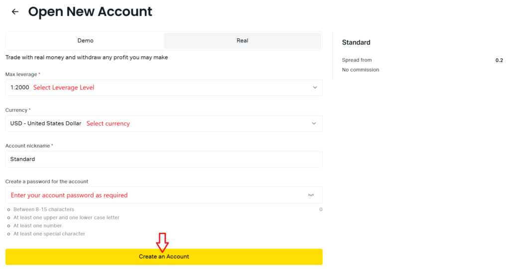Click the No commission text
The image size is (510, 269).
click(361, 70)
